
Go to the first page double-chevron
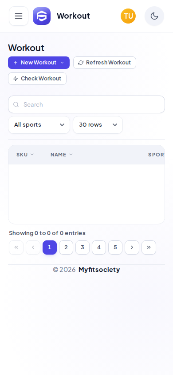click(16, 247)
